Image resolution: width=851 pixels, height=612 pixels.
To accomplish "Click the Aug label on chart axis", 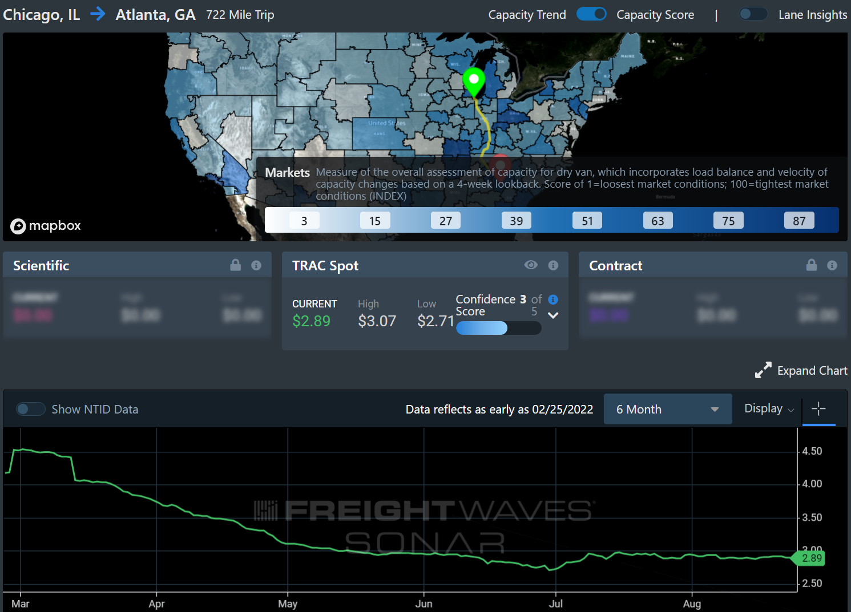I will [692, 604].
